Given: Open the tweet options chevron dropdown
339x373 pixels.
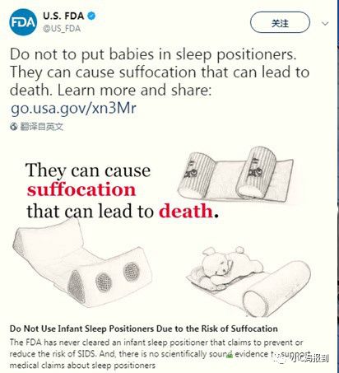Looking at the screenshot, I should (325, 24).
